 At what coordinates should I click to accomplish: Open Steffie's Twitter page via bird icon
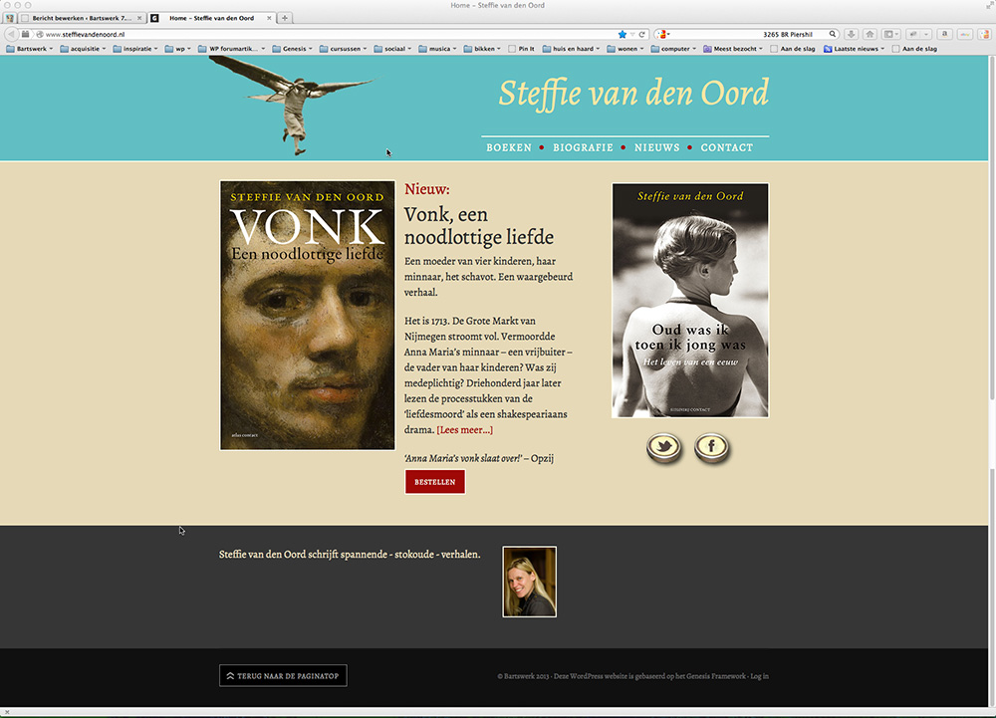[x=663, y=447]
